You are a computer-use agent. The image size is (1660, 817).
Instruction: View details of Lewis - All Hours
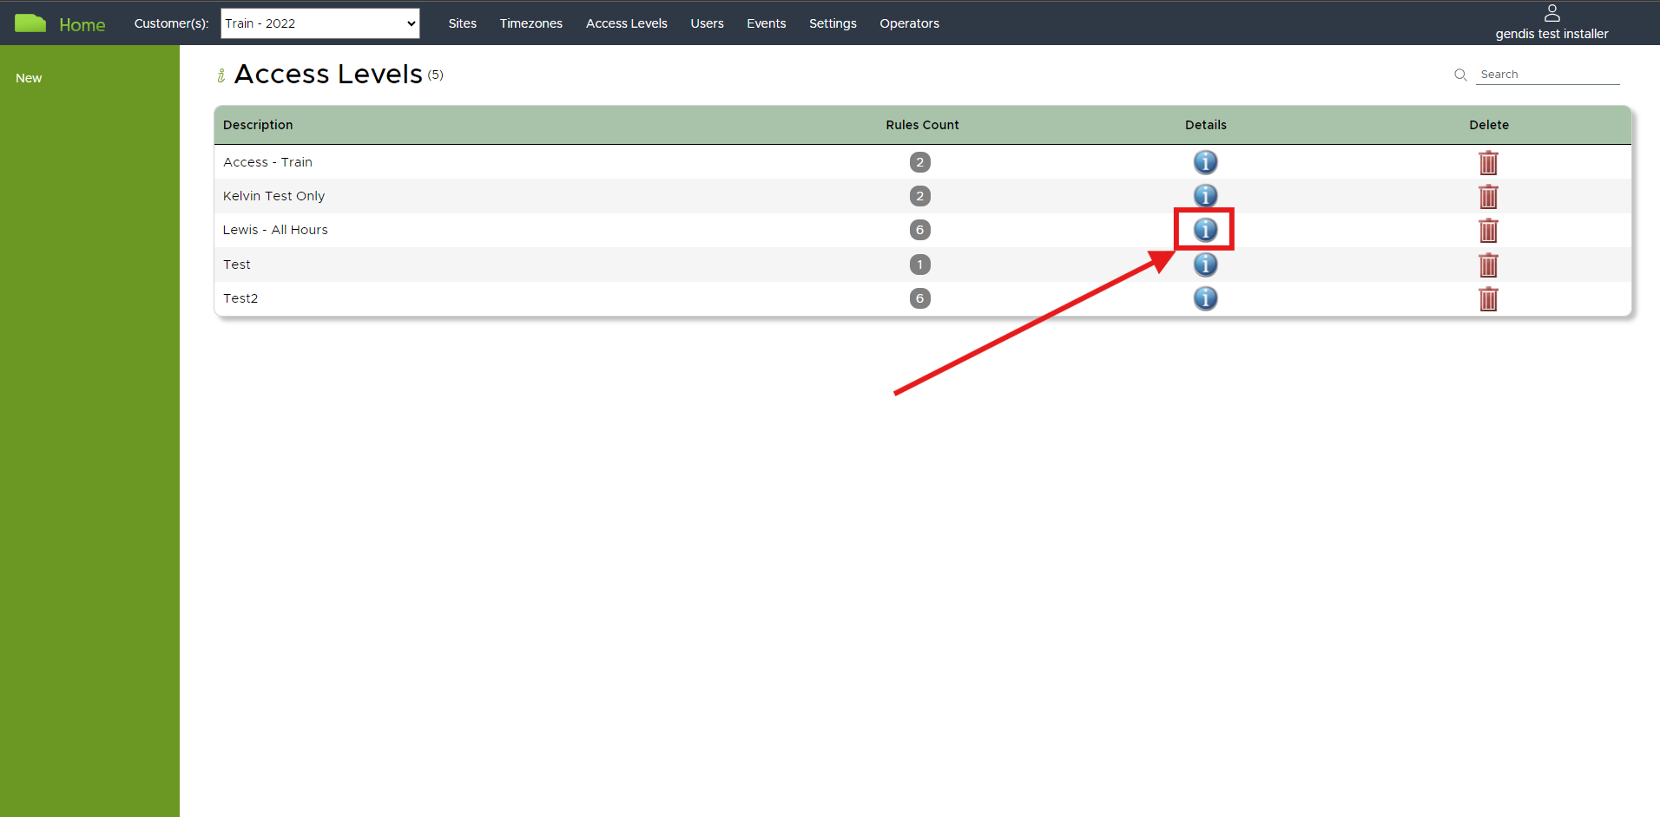(1205, 230)
